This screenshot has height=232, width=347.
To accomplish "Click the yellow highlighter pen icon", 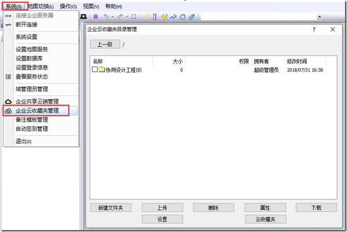I will [145, 17].
